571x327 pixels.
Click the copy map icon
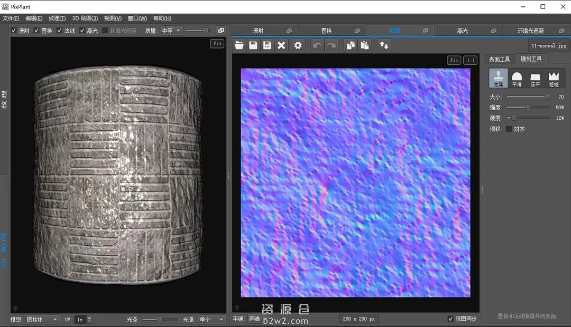[350, 45]
